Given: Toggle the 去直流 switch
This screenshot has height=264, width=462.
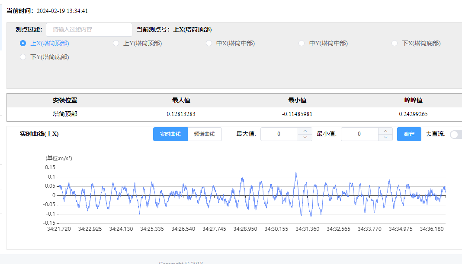Looking at the screenshot, I should (456, 134).
